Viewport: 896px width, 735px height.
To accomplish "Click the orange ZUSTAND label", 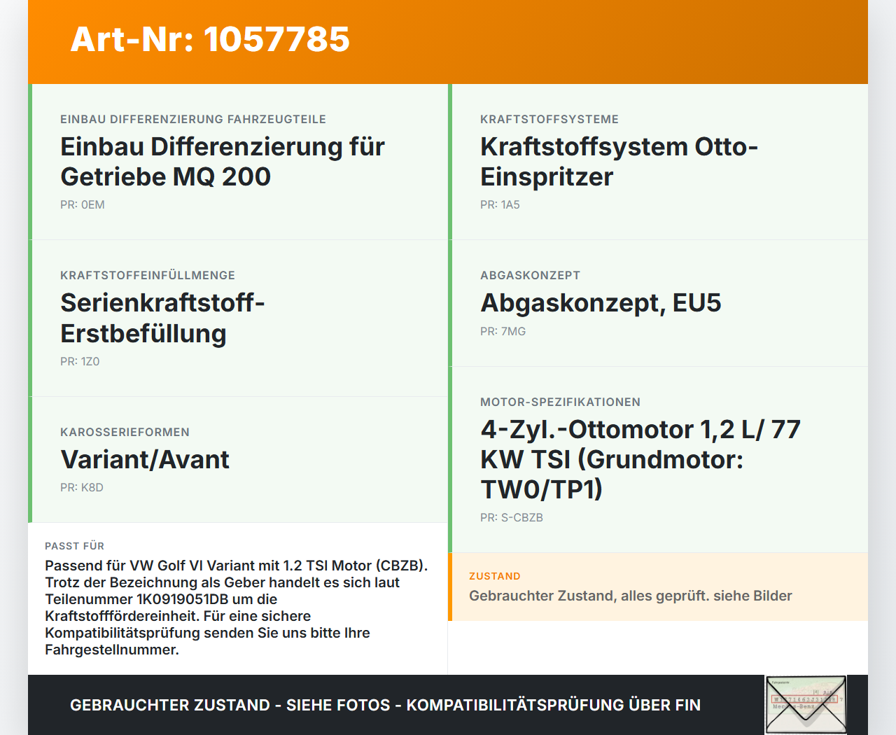I will click(x=495, y=576).
